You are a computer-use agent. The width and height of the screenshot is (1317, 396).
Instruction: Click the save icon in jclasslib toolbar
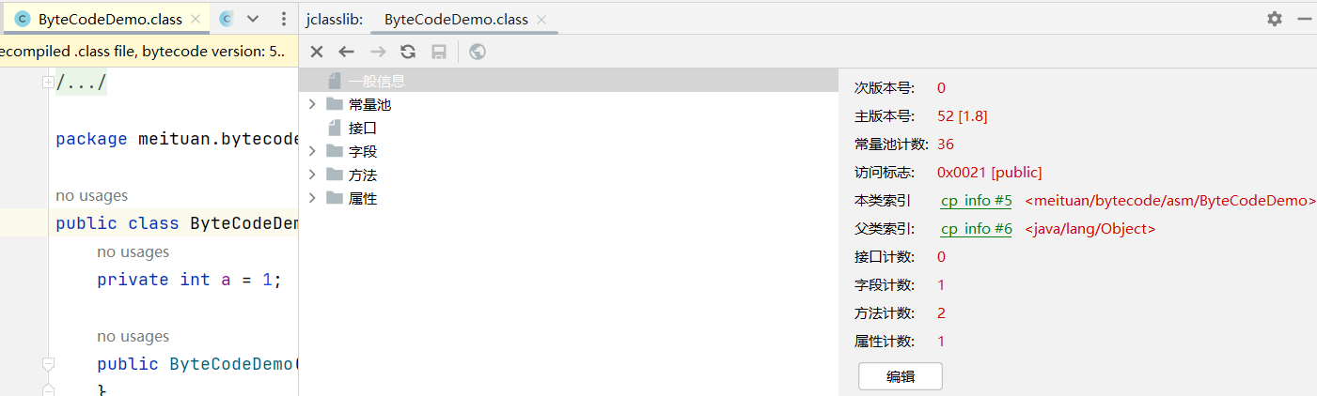click(438, 53)
